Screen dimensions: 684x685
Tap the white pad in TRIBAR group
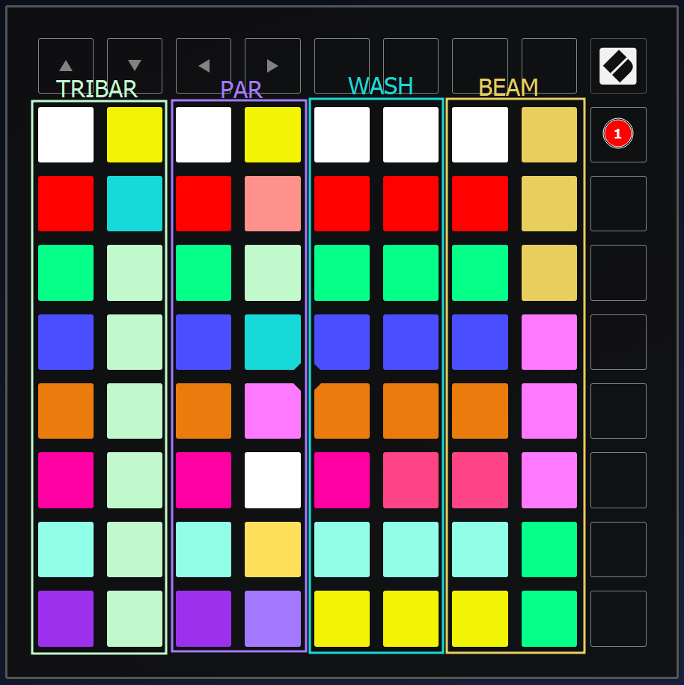(66, 135)
